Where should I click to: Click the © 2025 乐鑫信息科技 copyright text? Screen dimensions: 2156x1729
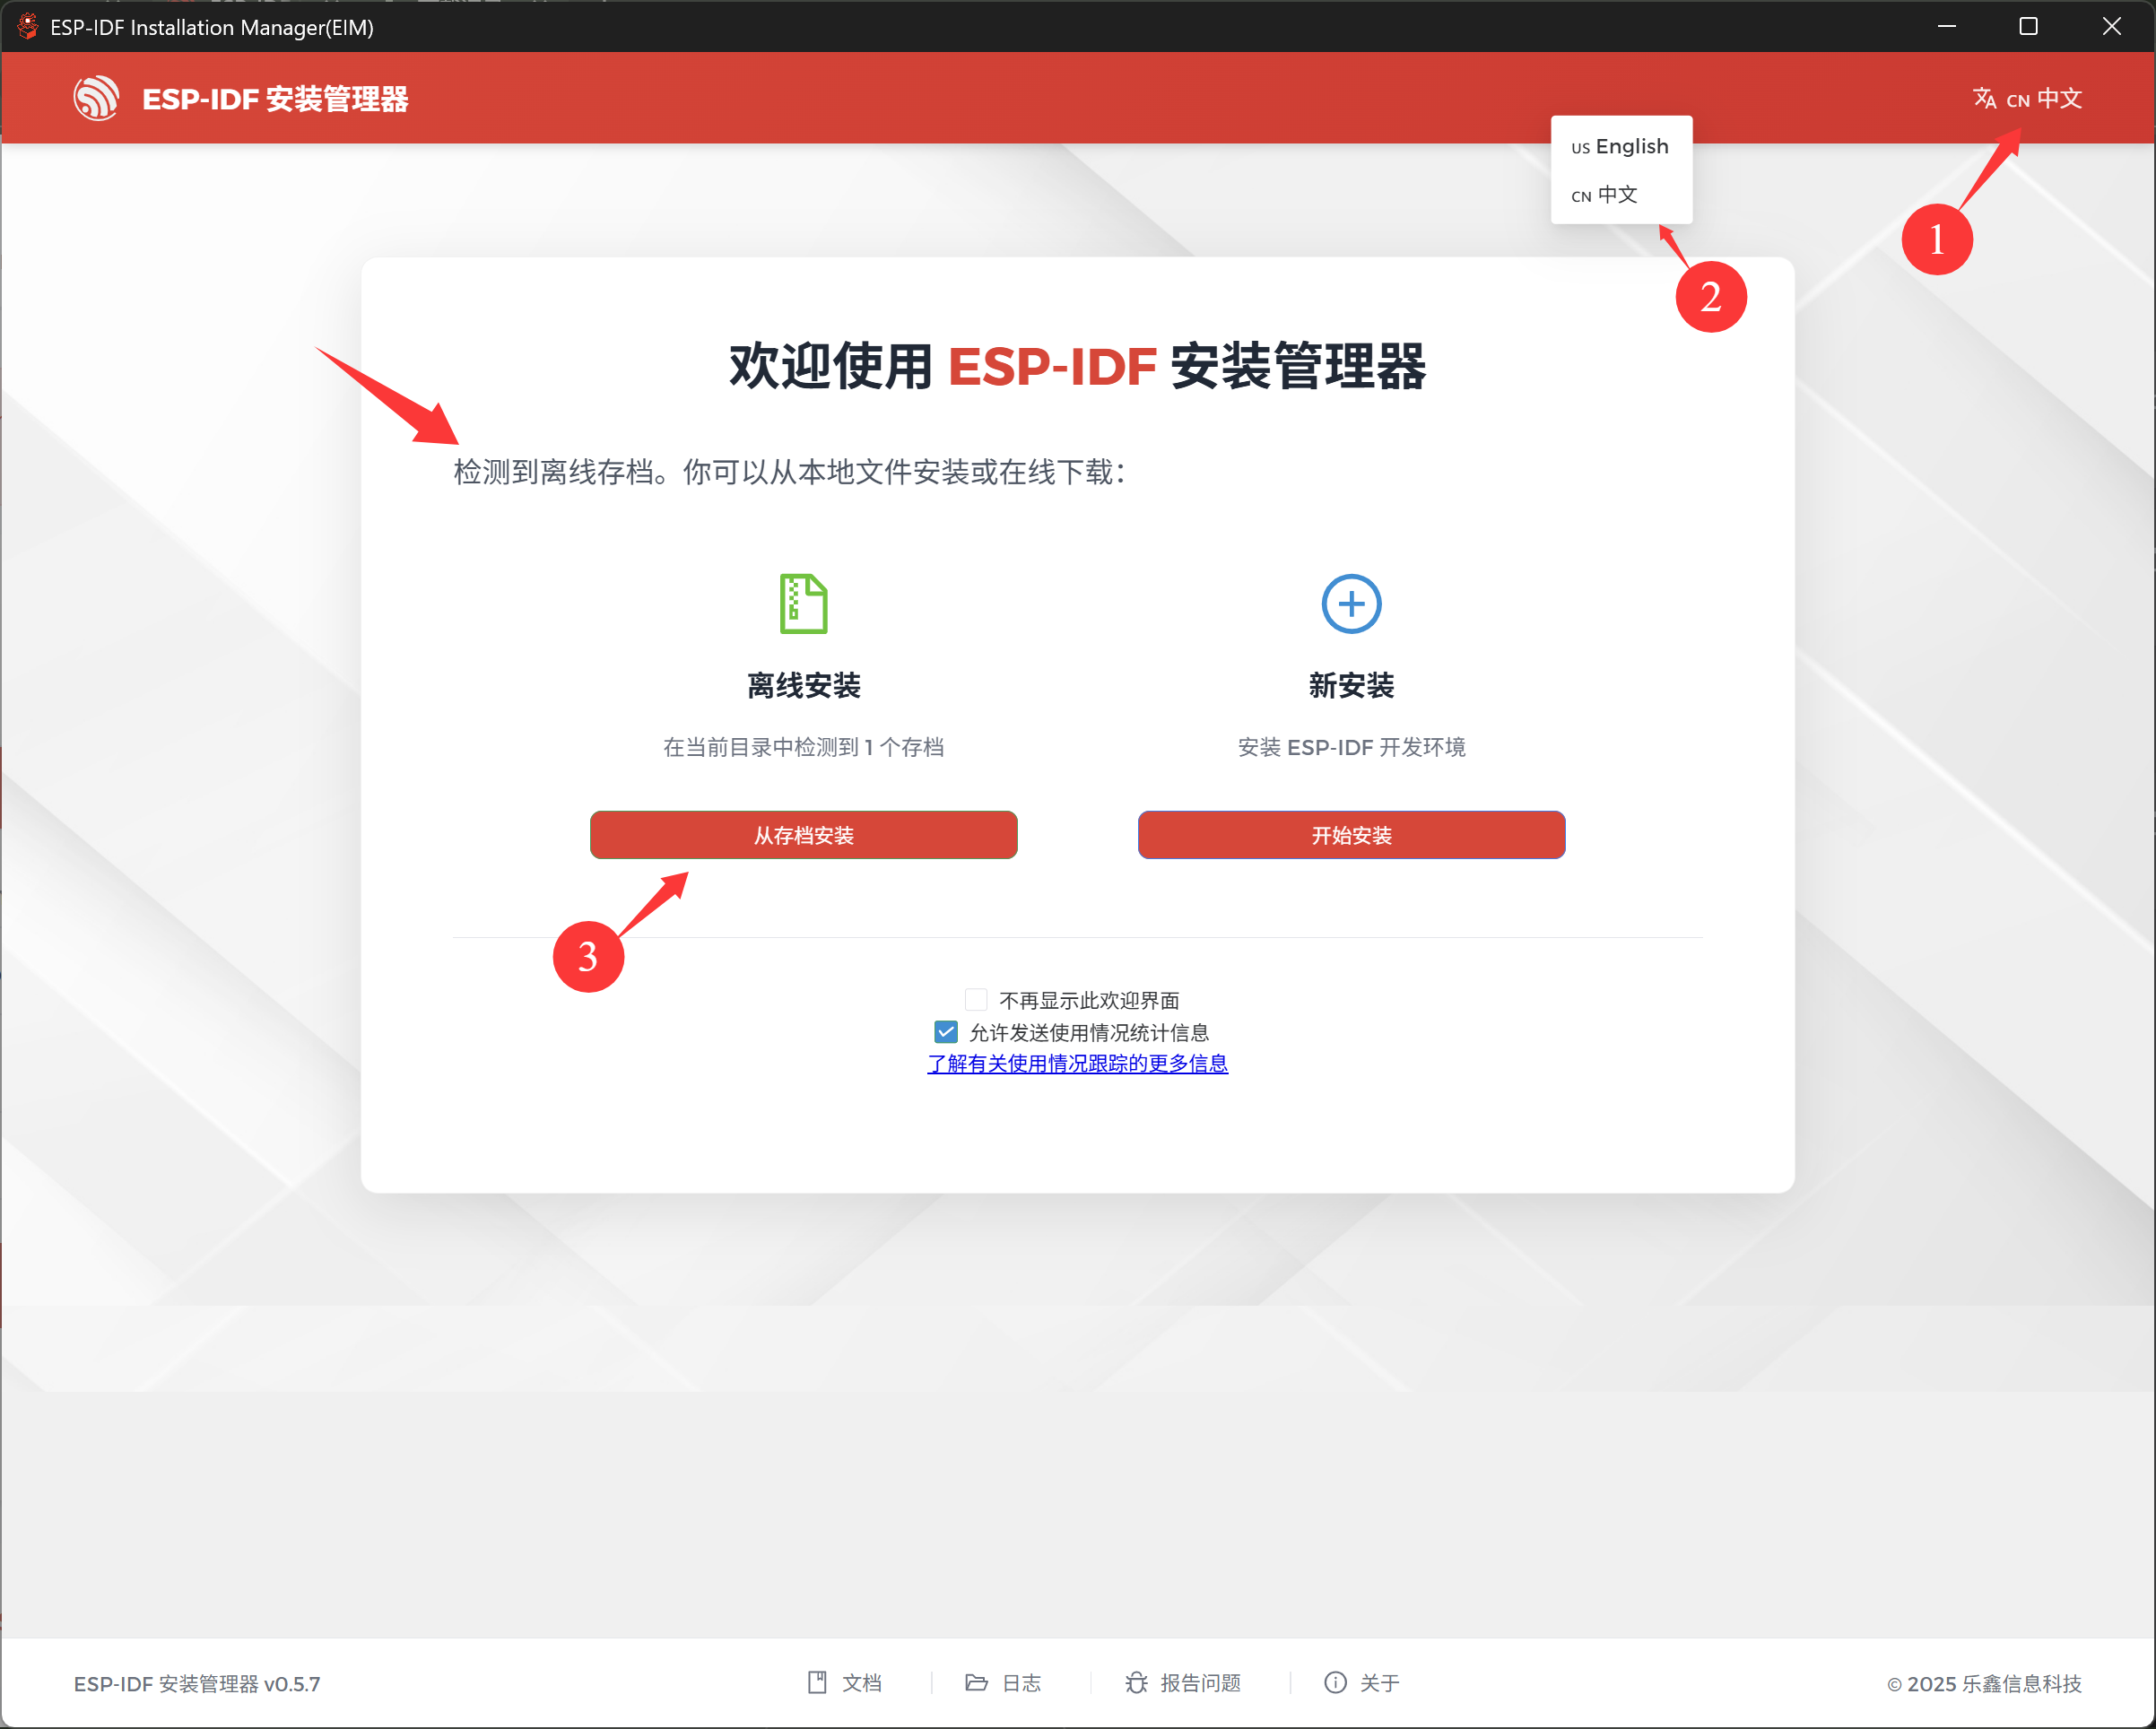pos(1984,1683)
